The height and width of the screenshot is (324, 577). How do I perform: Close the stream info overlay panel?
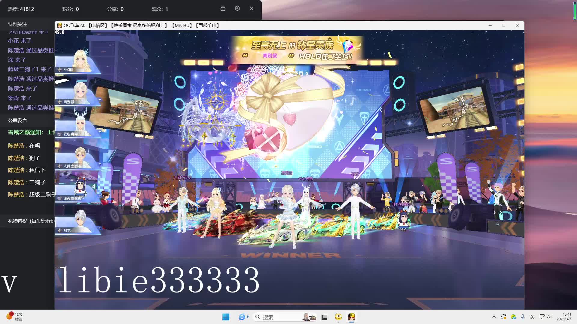(x=252, y=8)
